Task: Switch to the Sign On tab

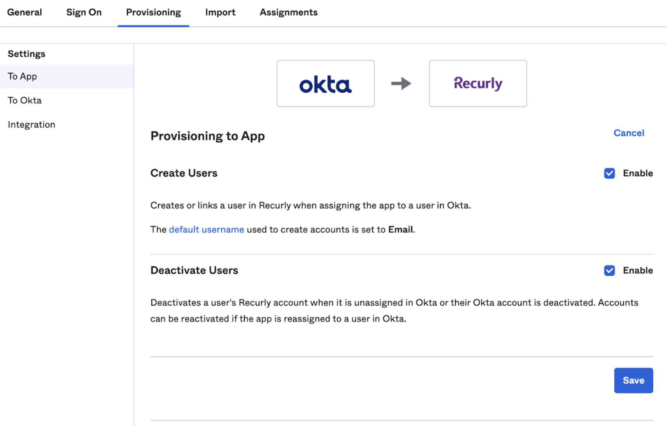Action: [x=84, y=12]
